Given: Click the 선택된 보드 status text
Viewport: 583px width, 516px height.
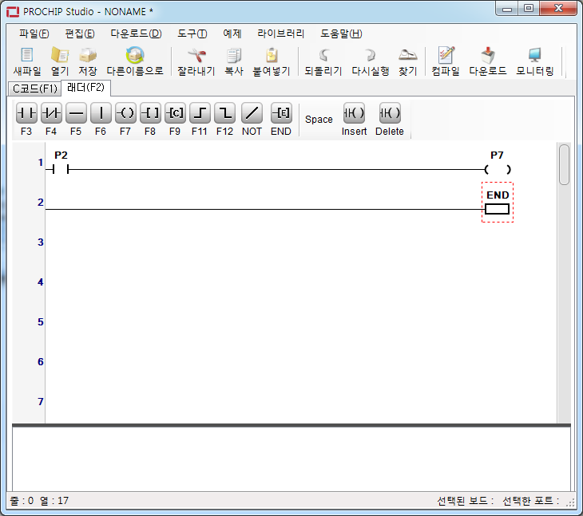Looking at the screenshot, I should [x=466, y=501].
